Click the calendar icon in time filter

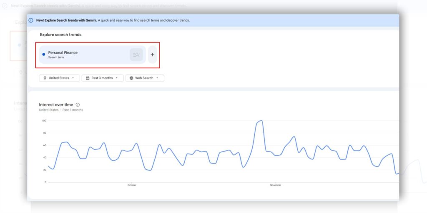(x=88, y=78)
